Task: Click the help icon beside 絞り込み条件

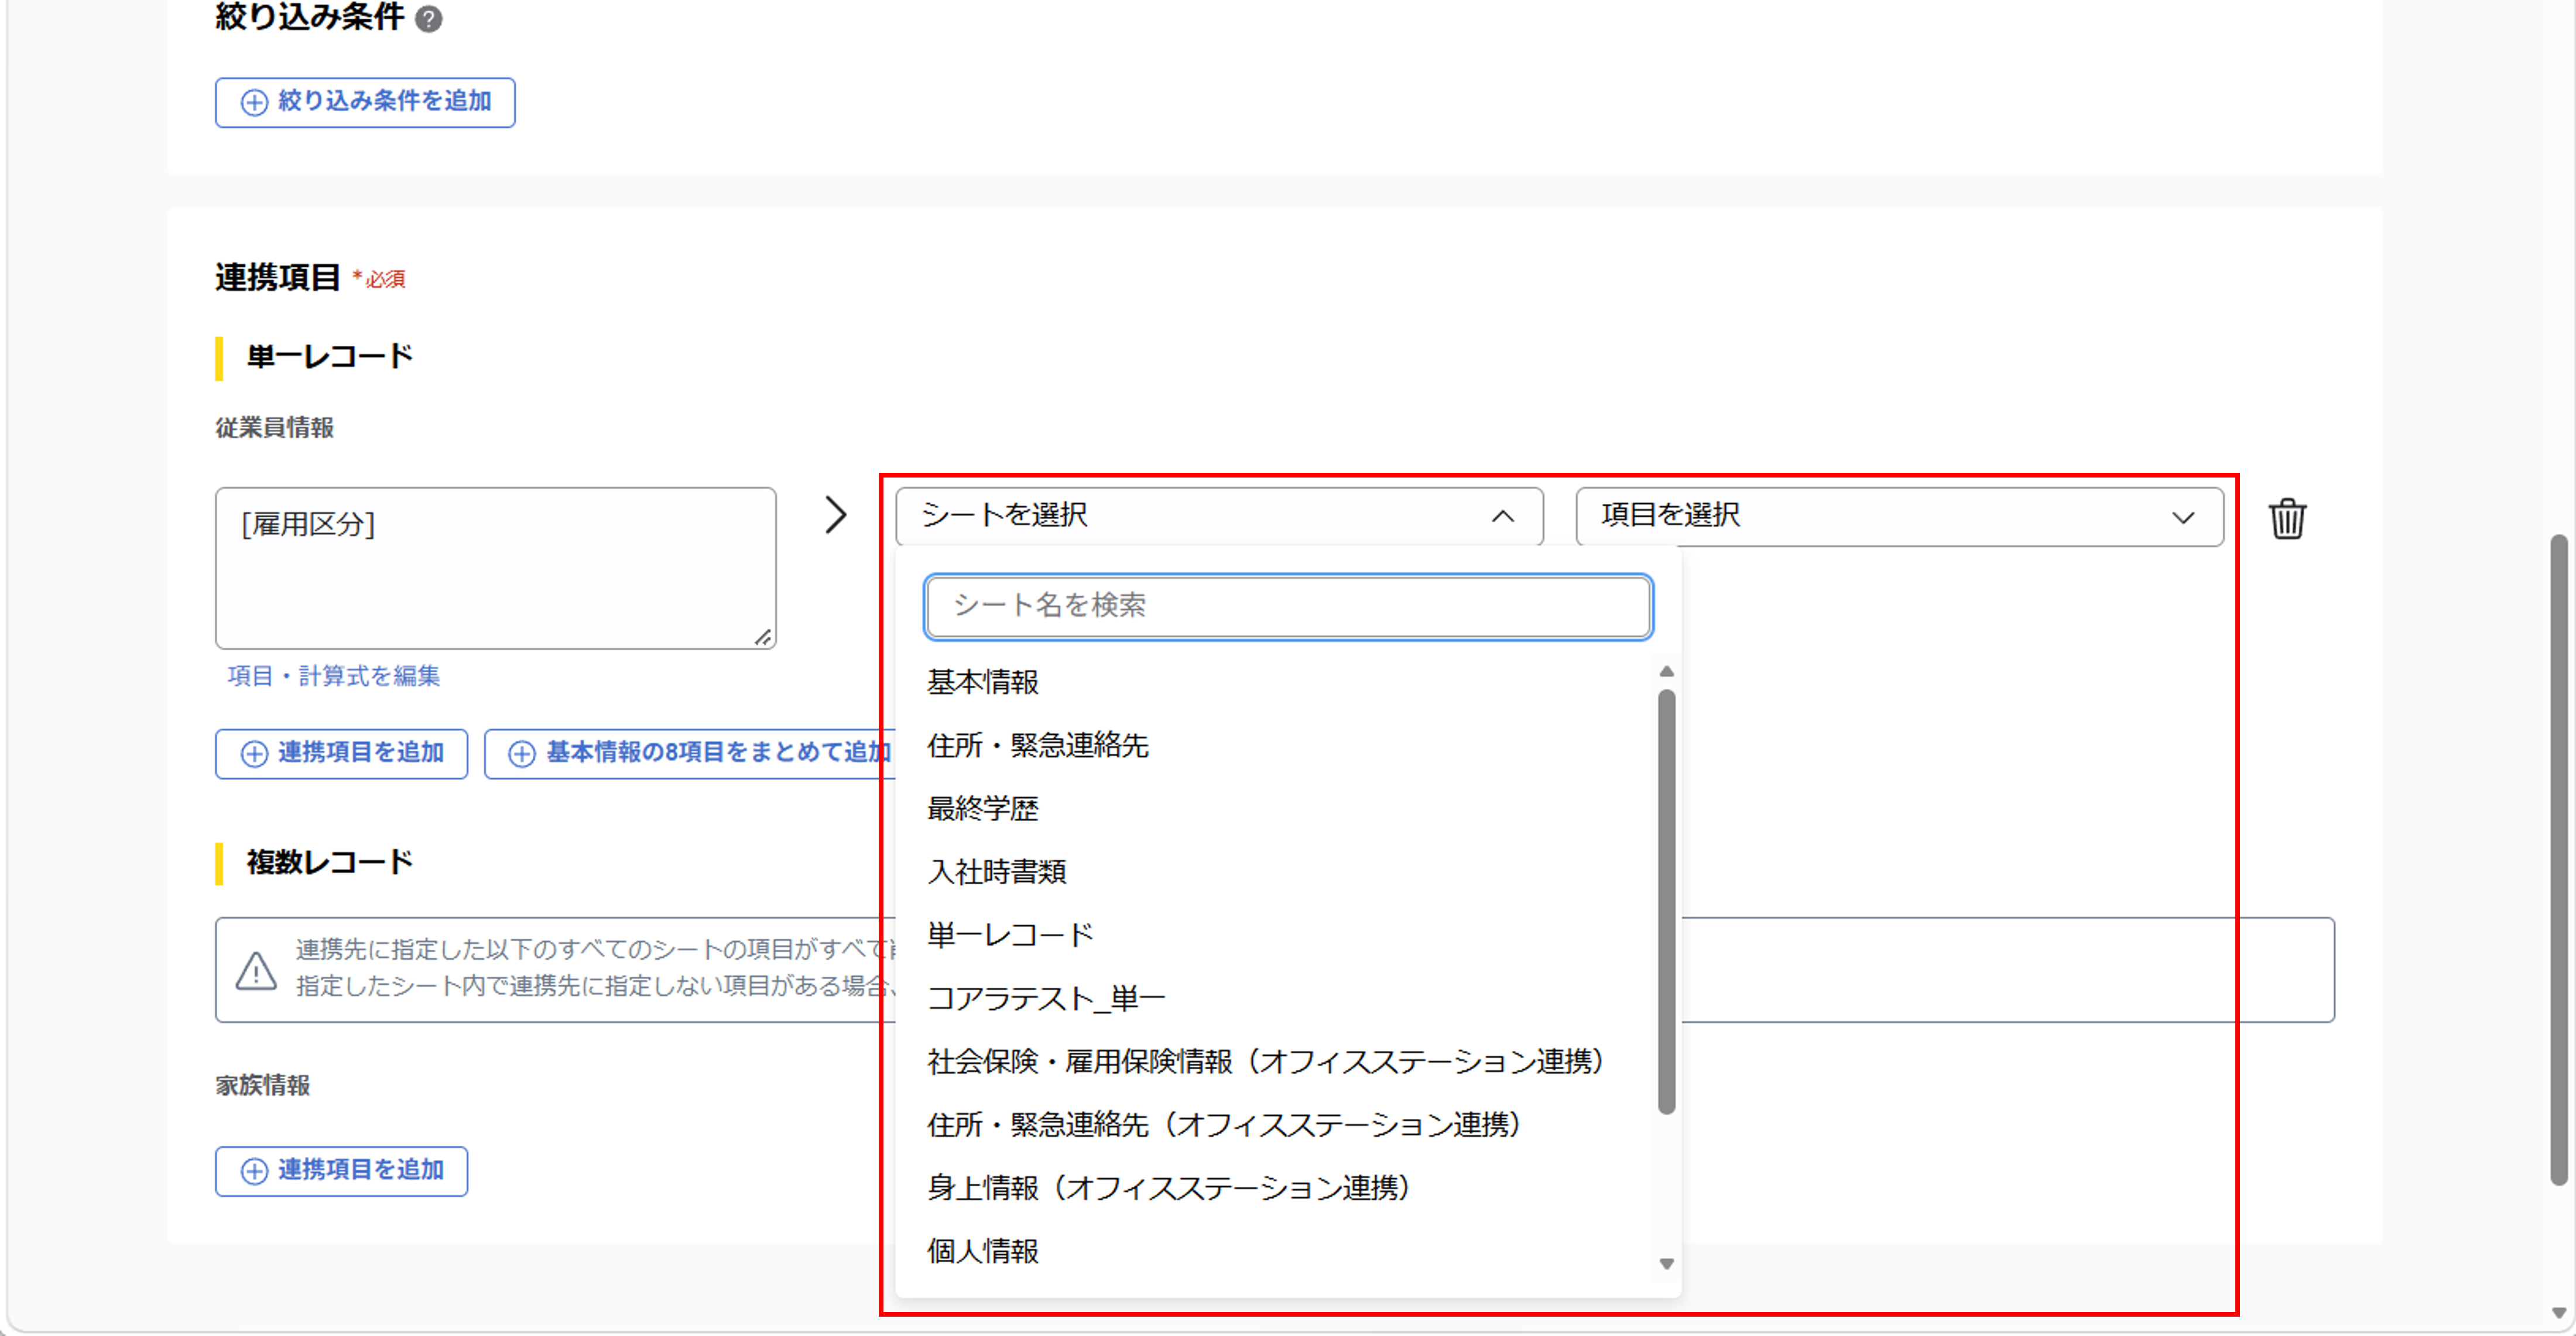Action: coord(429,19)
